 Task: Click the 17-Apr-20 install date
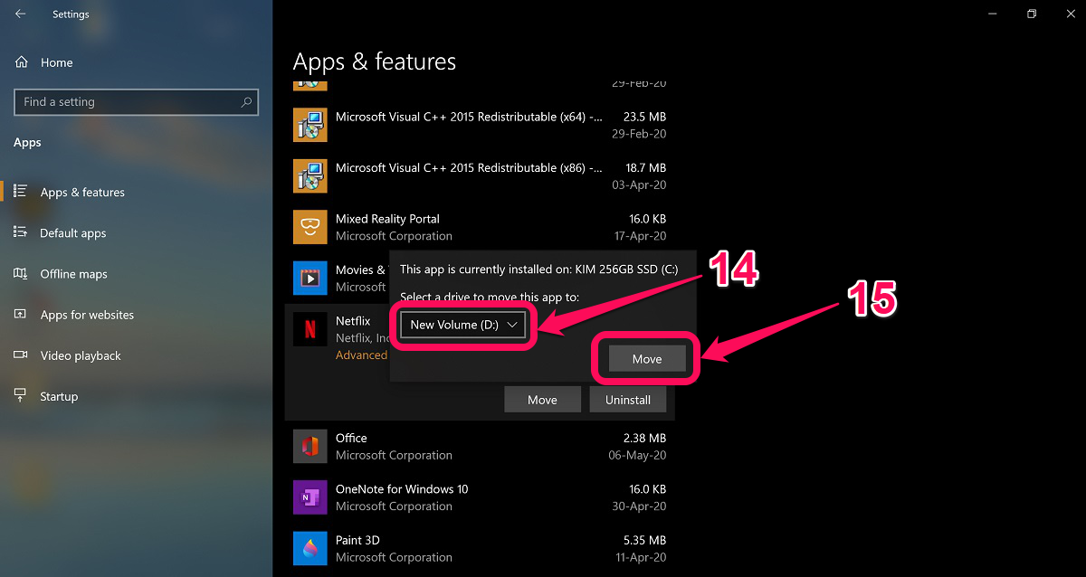click(638, 236)
